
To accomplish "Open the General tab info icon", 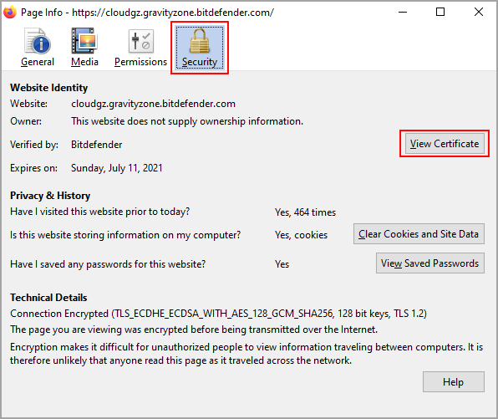I will (x=38, y=41).
